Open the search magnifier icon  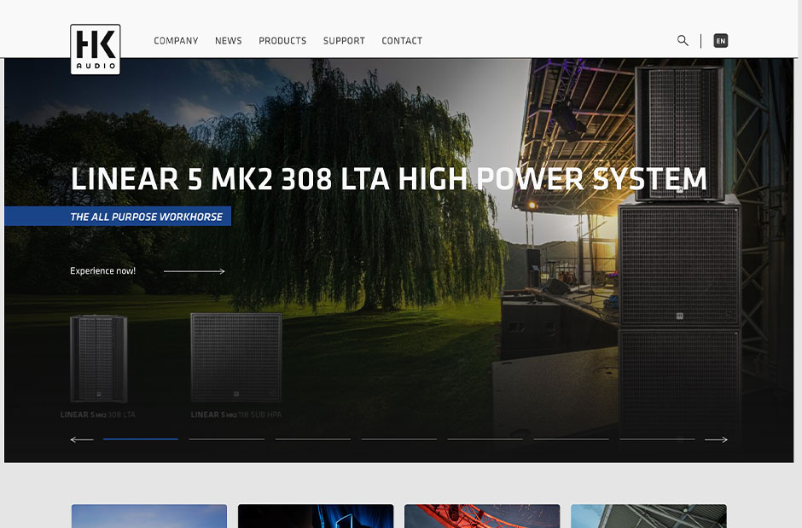coord(683,40)
